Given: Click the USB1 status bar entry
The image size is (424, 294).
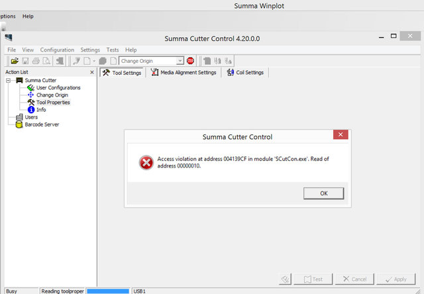Looking at the screenshot, I should point(139,291).
